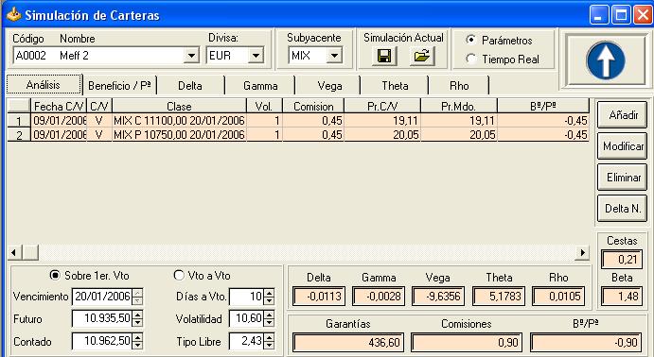Save the current simulation with the floppy disk icon

click(x=384, y=56)
